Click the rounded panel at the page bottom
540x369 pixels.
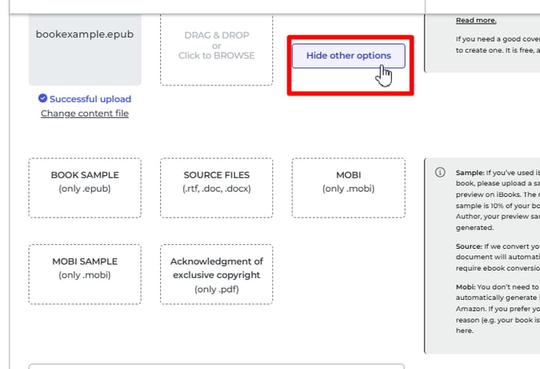click(x=217, y=366)
